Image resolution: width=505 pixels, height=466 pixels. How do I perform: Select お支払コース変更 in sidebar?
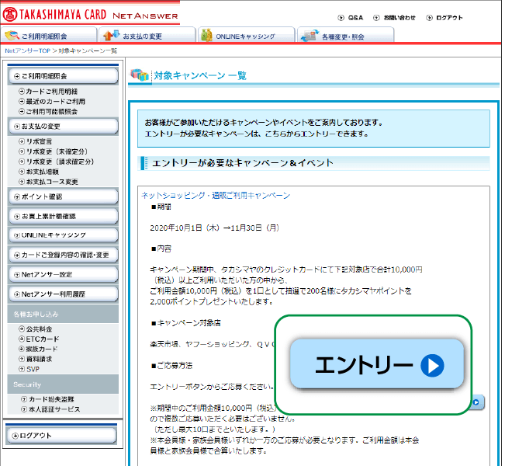(x=52, y=182)
